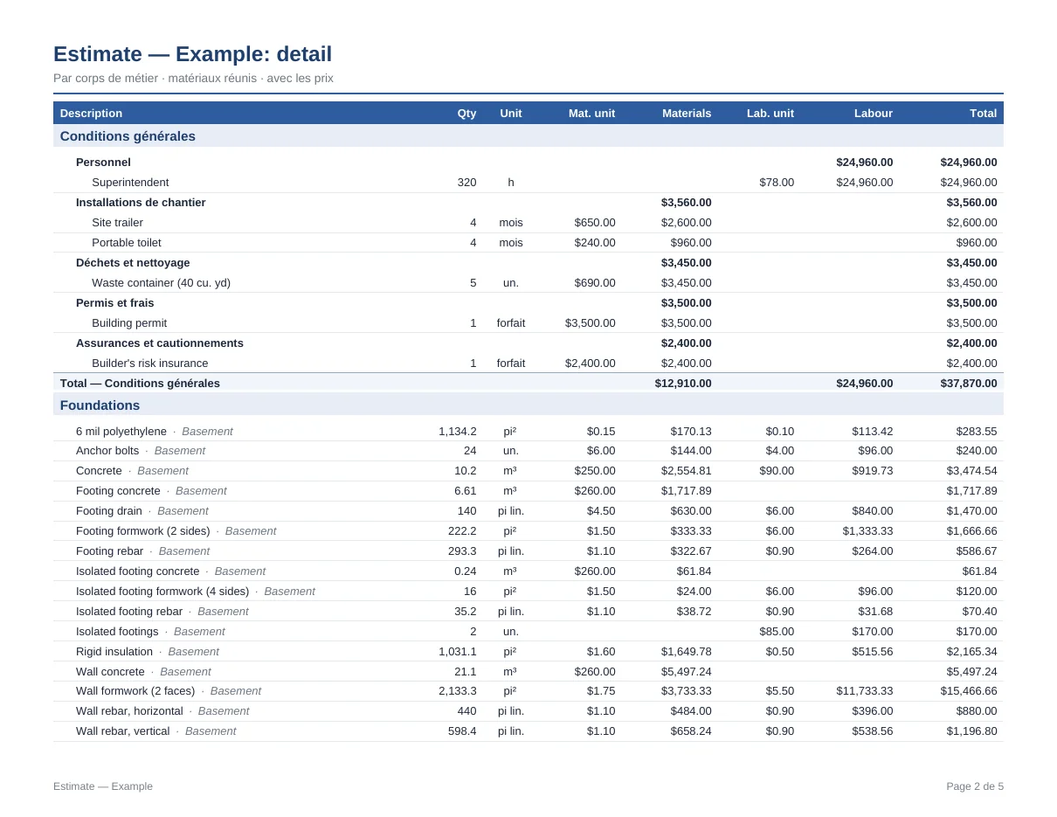This screenshot has height=817, width=1057.
Task: Click the 'Page 2 de 5' footer text
Action: [x=975, y=786]
